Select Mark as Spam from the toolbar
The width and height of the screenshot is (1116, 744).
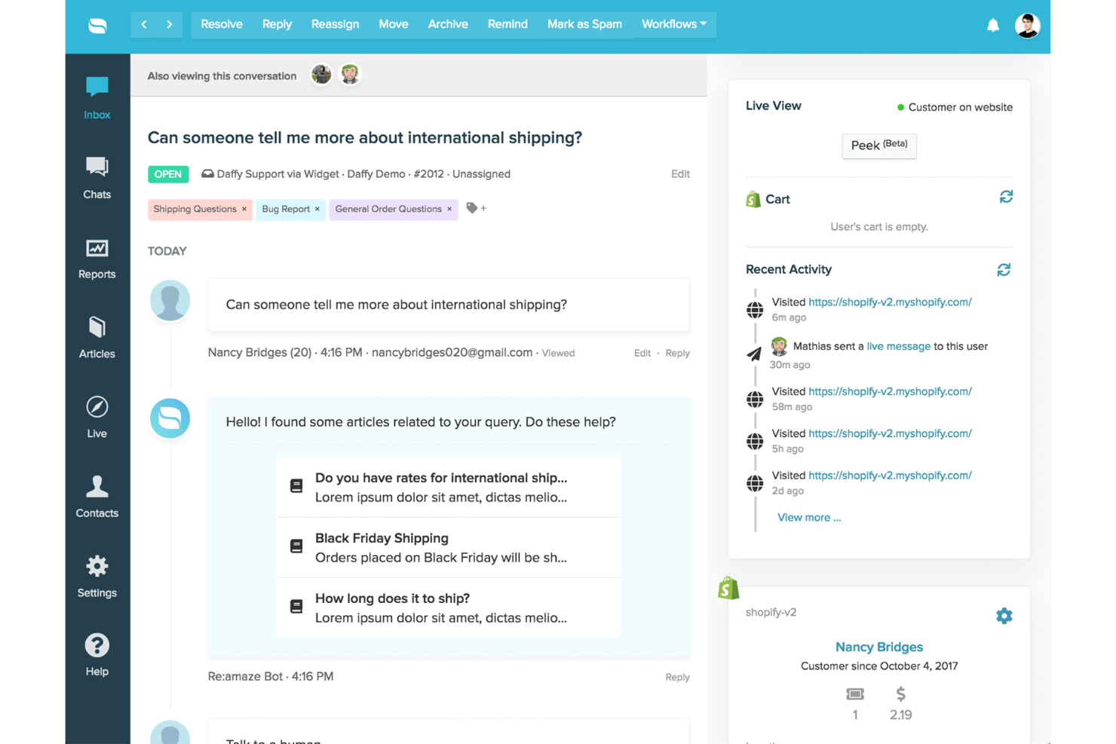tap(584, 23)
